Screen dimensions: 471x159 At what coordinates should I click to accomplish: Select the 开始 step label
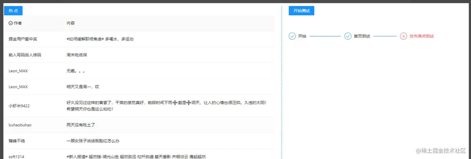(x=302, y=36)
